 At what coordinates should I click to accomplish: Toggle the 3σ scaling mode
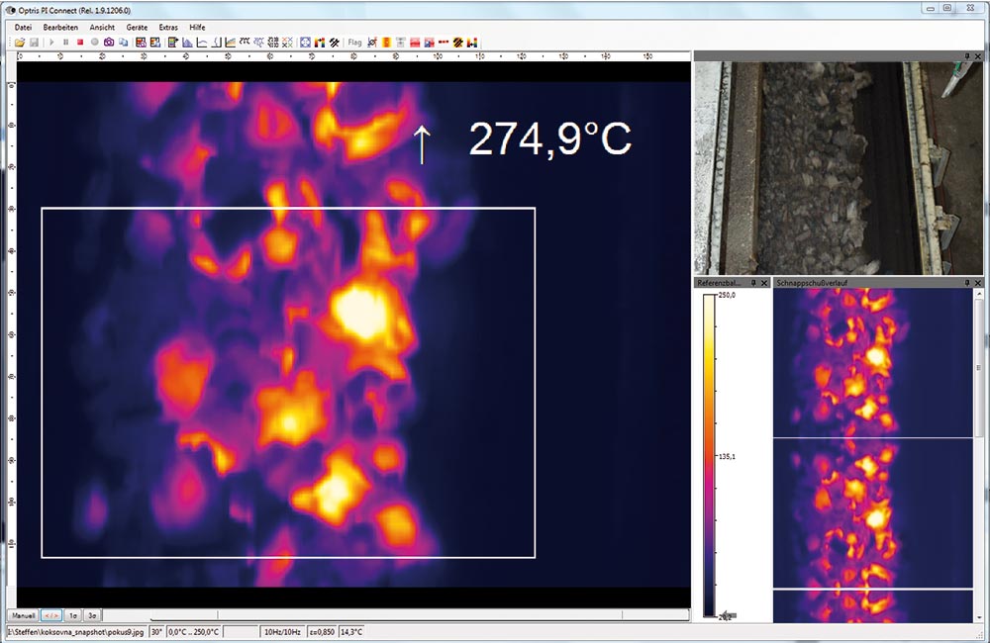[x=92, y=614]
